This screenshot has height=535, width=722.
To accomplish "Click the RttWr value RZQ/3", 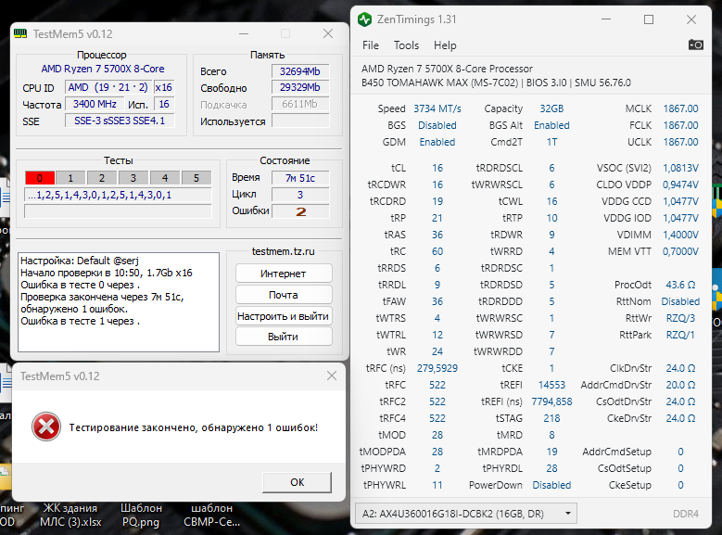I will pos(680,318).
